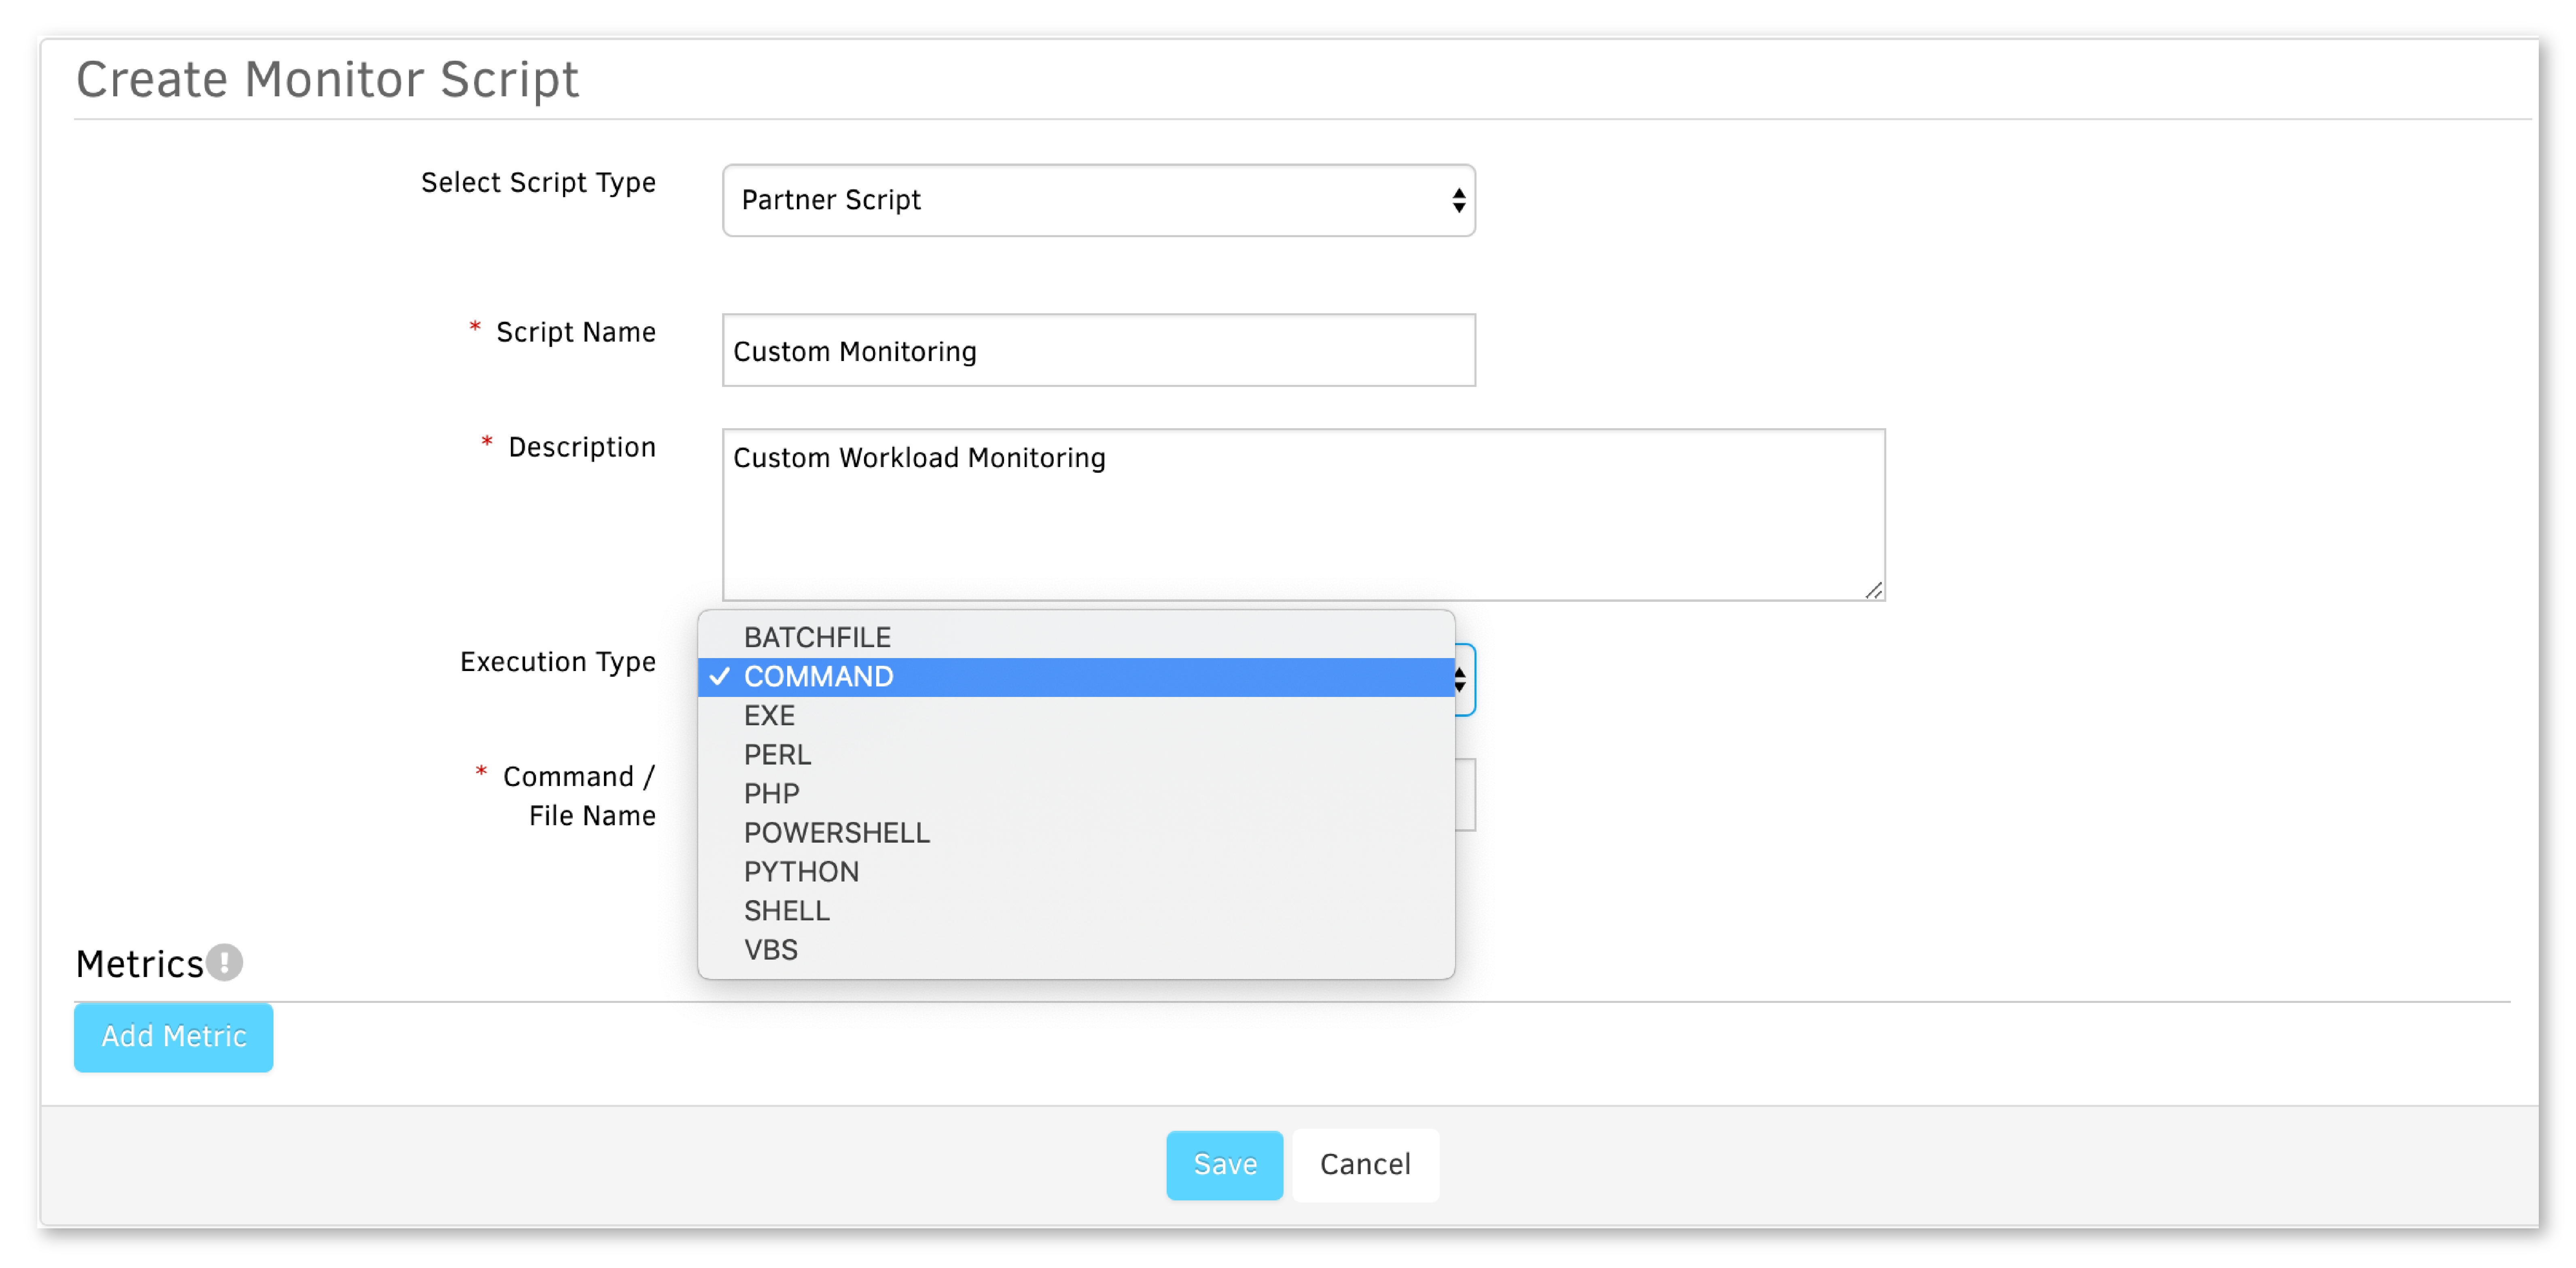Focus the Script Name text field
Screen dimensions: 2576x1268
[x=1098, y=351]
